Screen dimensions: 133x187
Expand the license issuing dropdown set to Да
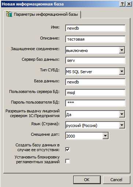pos(122,114)
